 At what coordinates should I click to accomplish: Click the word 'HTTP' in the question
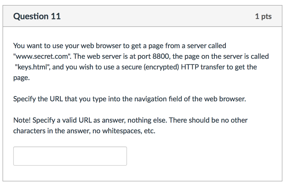click(x=190, y=67)
